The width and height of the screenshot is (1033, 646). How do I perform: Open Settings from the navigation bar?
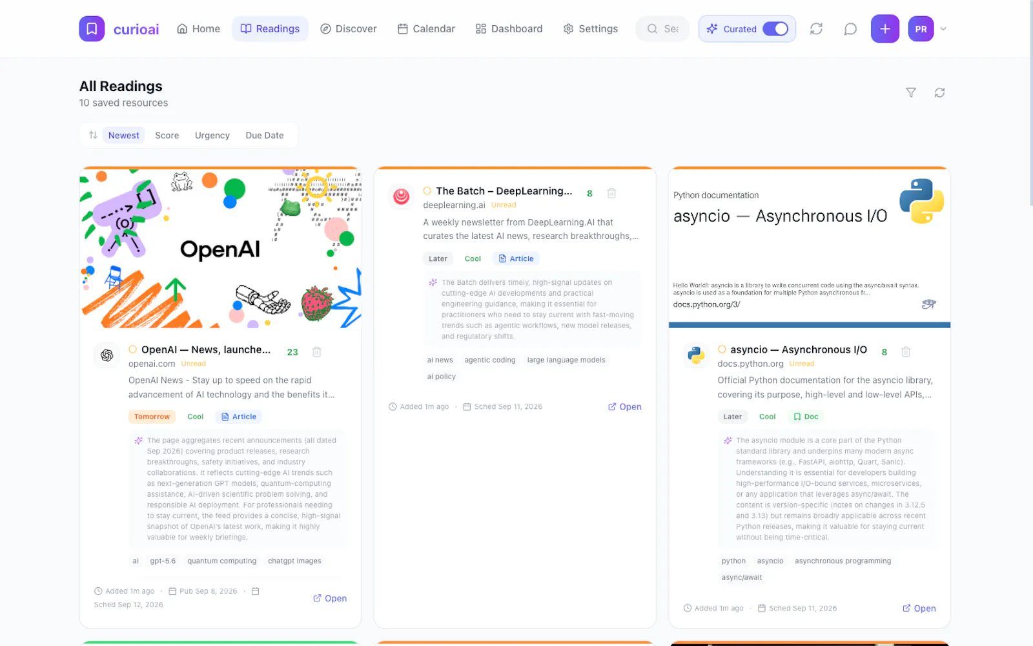point(590,28)
